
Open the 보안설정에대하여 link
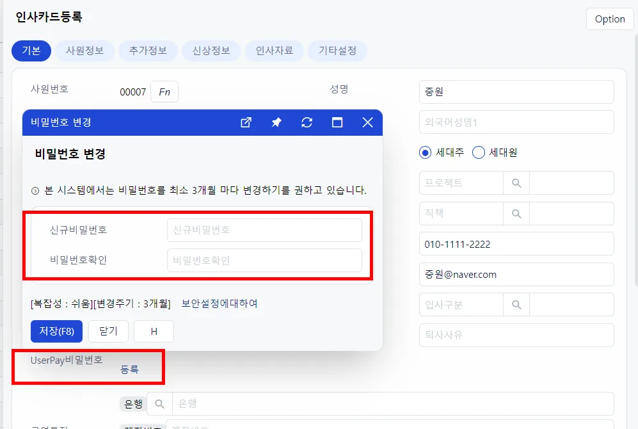[x=219, y=304]
